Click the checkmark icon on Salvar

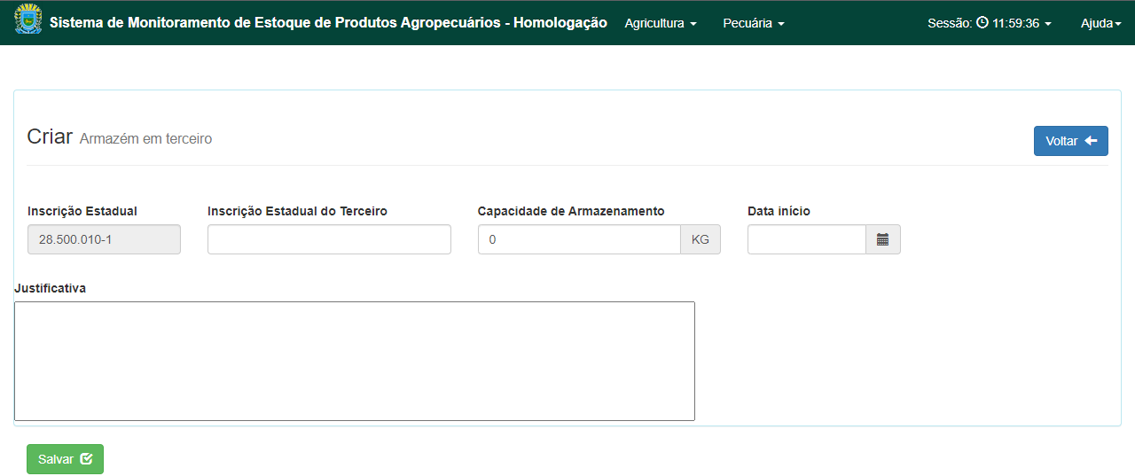(x=86, y=459)
